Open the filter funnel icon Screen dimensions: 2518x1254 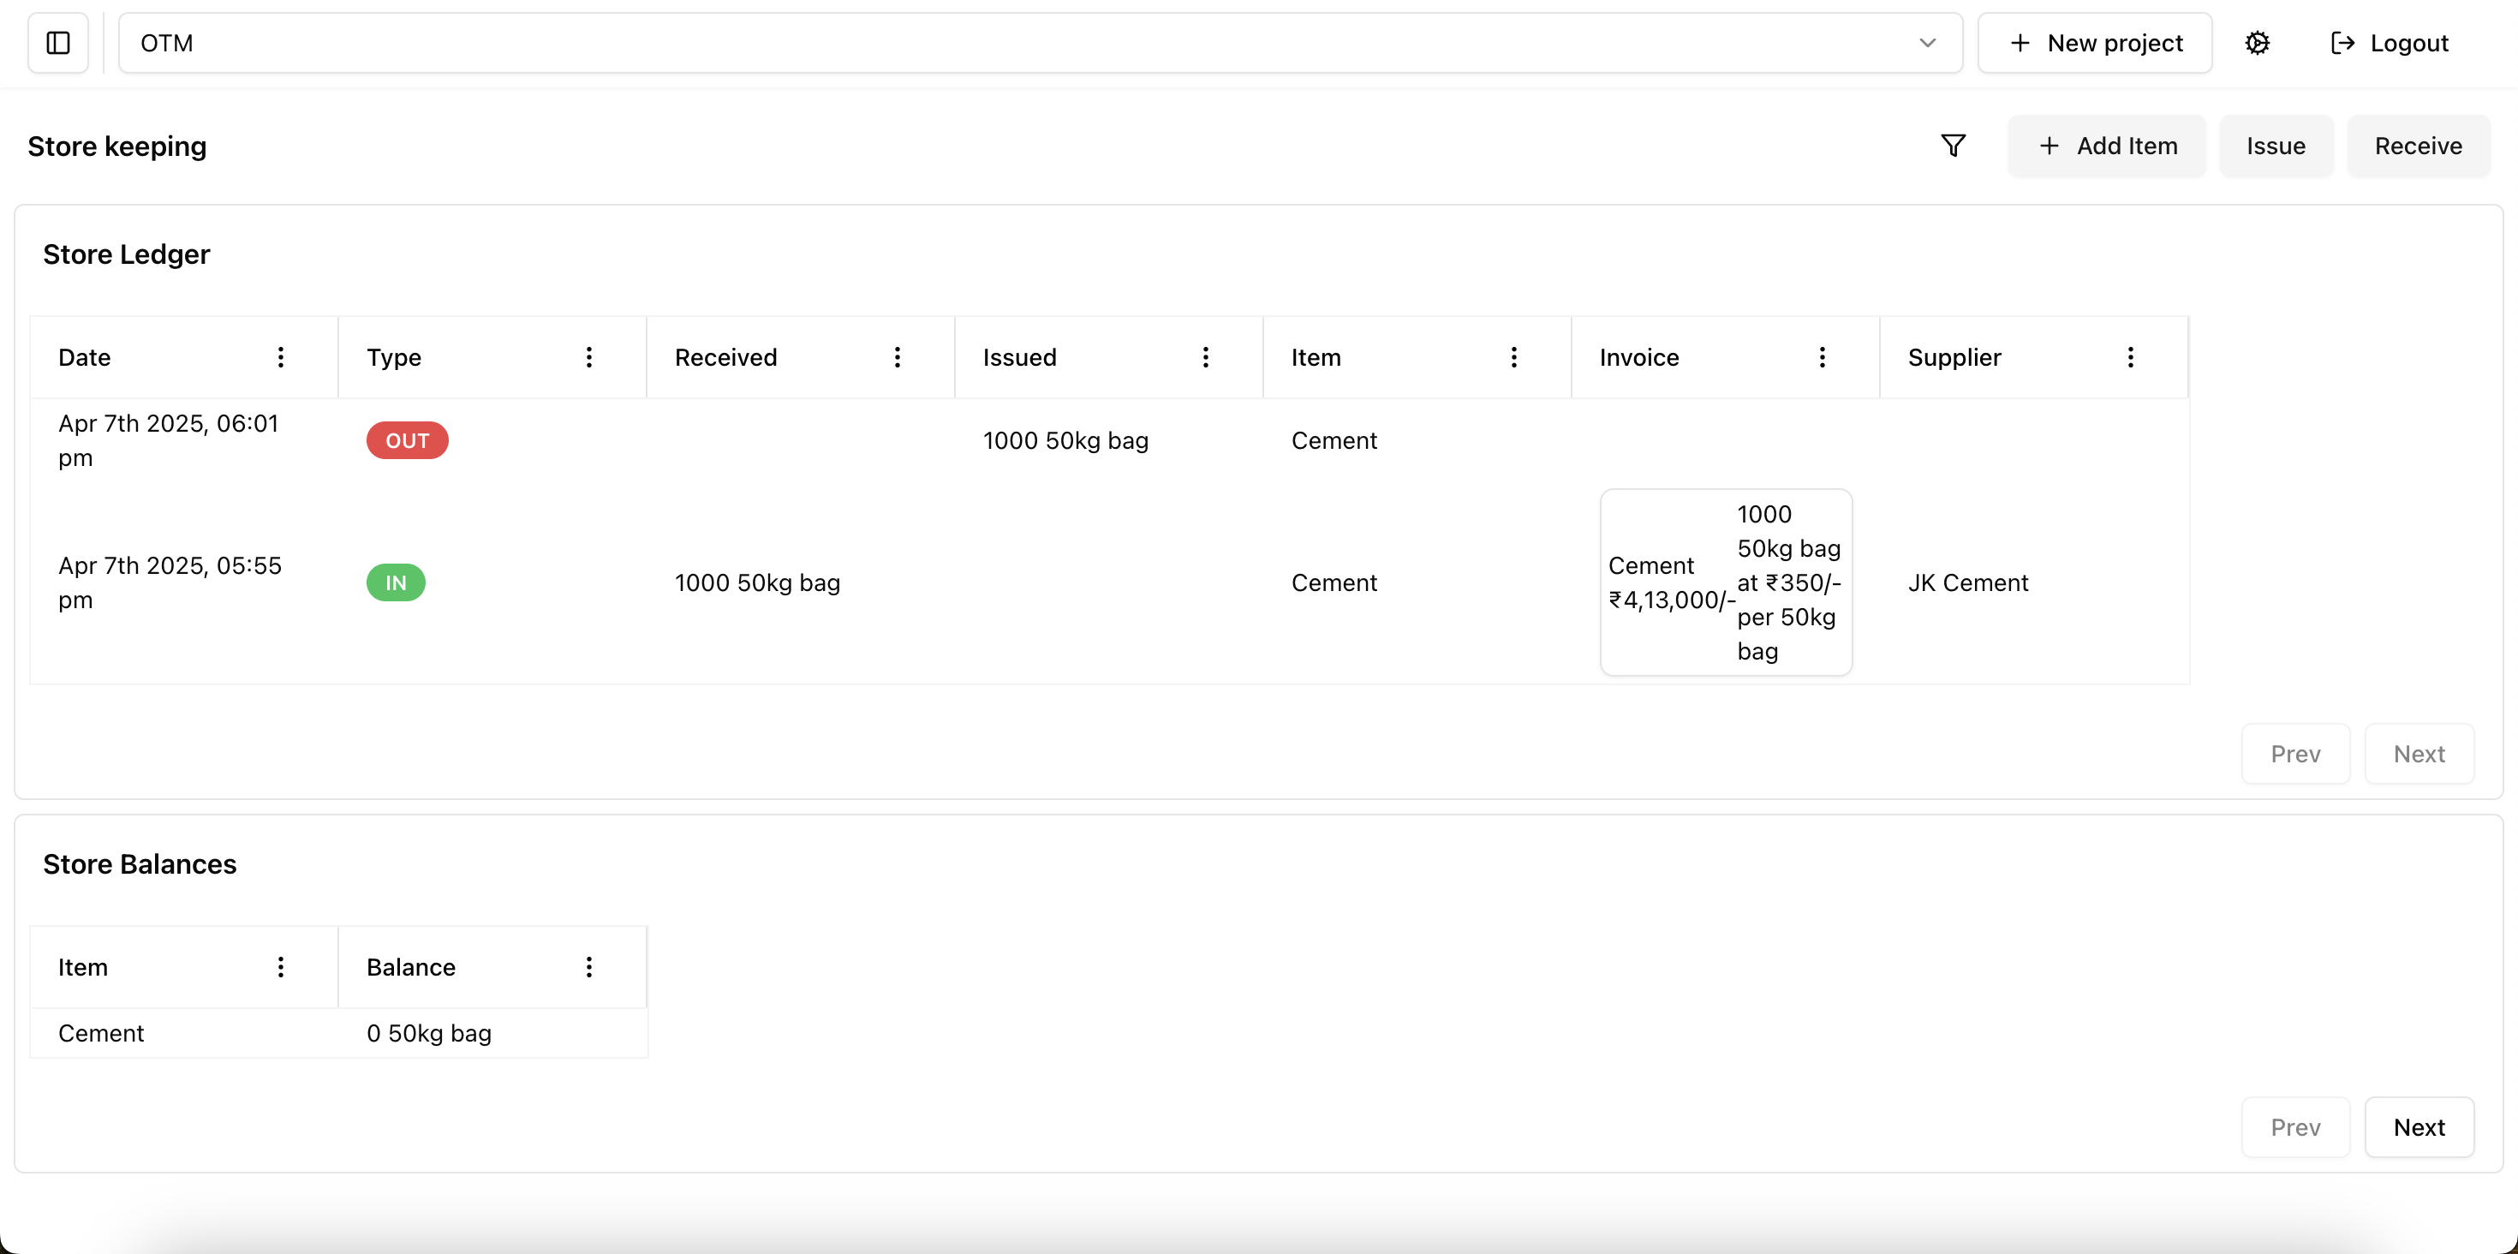(x=1952, y=146)
